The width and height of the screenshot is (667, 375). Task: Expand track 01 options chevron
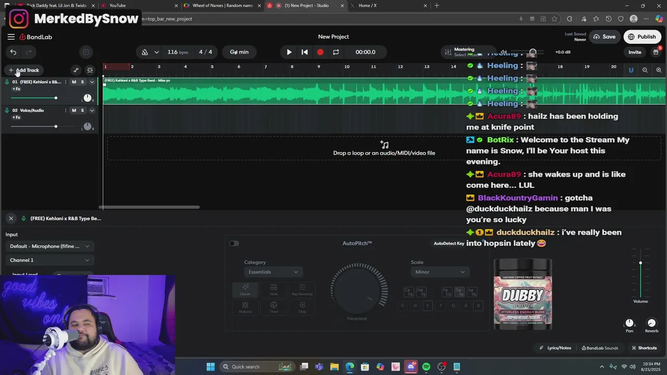(x=92, y=82)
